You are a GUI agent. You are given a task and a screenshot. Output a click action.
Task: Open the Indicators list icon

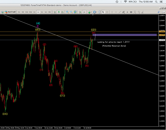[x=89, y=12]
